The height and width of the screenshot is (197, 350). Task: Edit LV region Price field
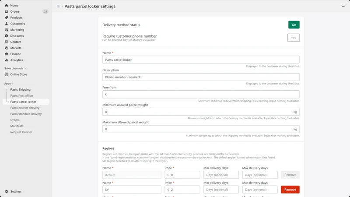[x=182, y=190]
